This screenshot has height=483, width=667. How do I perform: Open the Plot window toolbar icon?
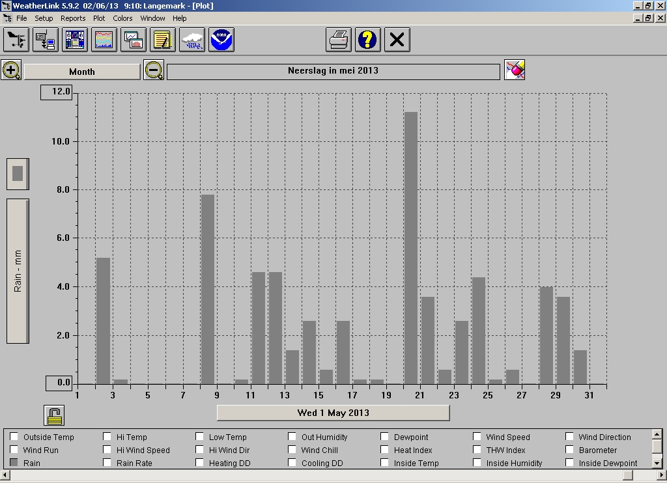(134, 40)
